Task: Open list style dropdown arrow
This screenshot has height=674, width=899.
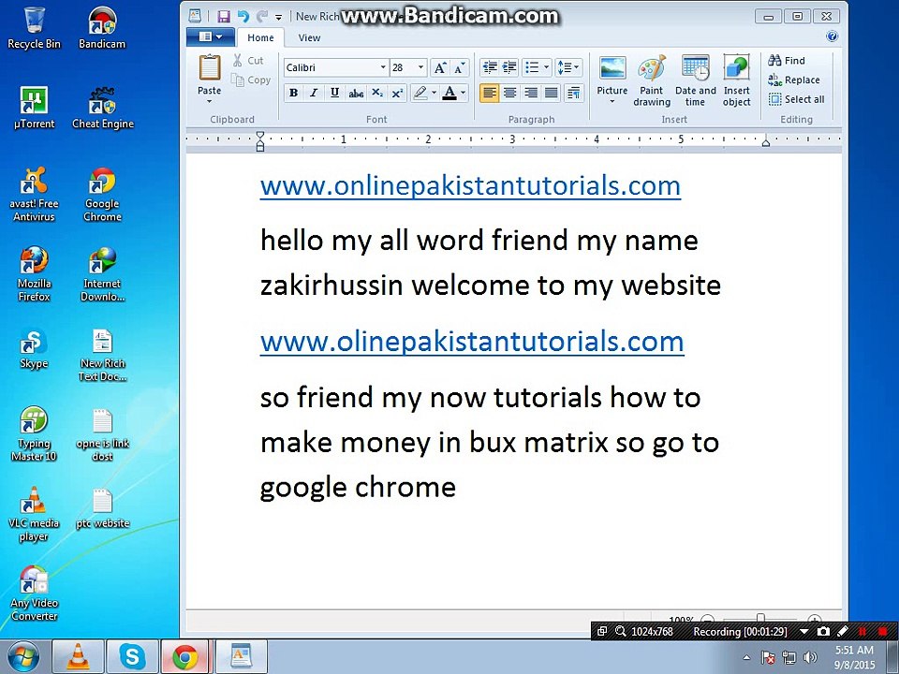Action: tap(546, 67)
